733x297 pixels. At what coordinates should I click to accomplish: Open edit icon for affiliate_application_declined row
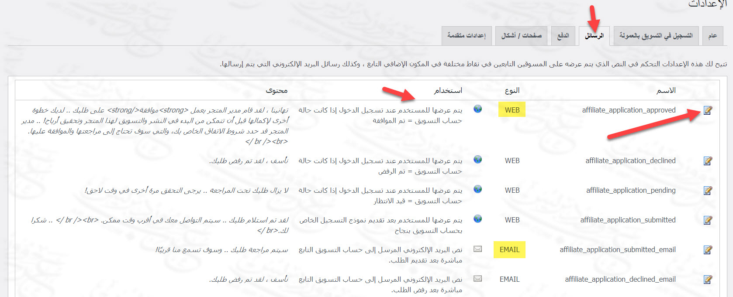point(708,161)
